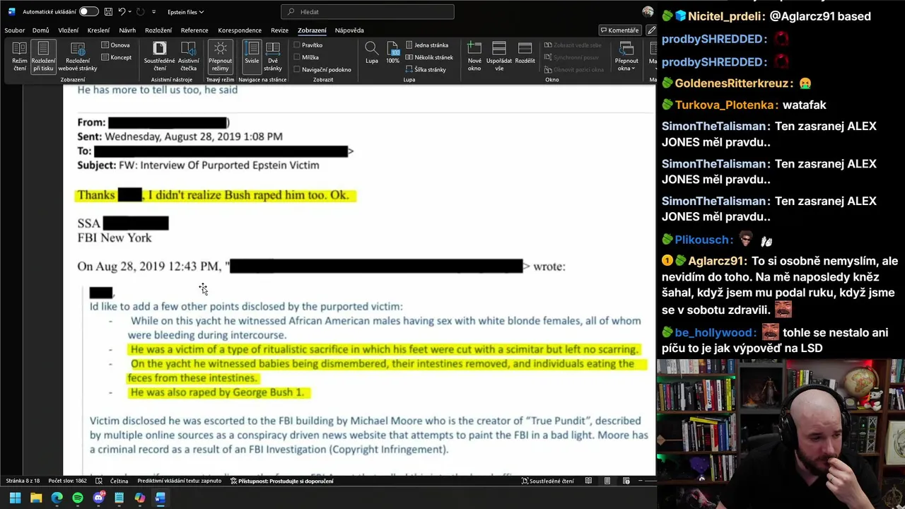The height and width of the screenshot is (509, 905).
Task: Click the Komentáře button
Action: [x=619, y=30]
